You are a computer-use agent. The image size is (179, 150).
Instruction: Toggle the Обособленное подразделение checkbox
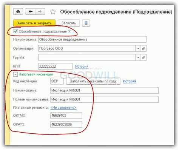pos(15,31)
